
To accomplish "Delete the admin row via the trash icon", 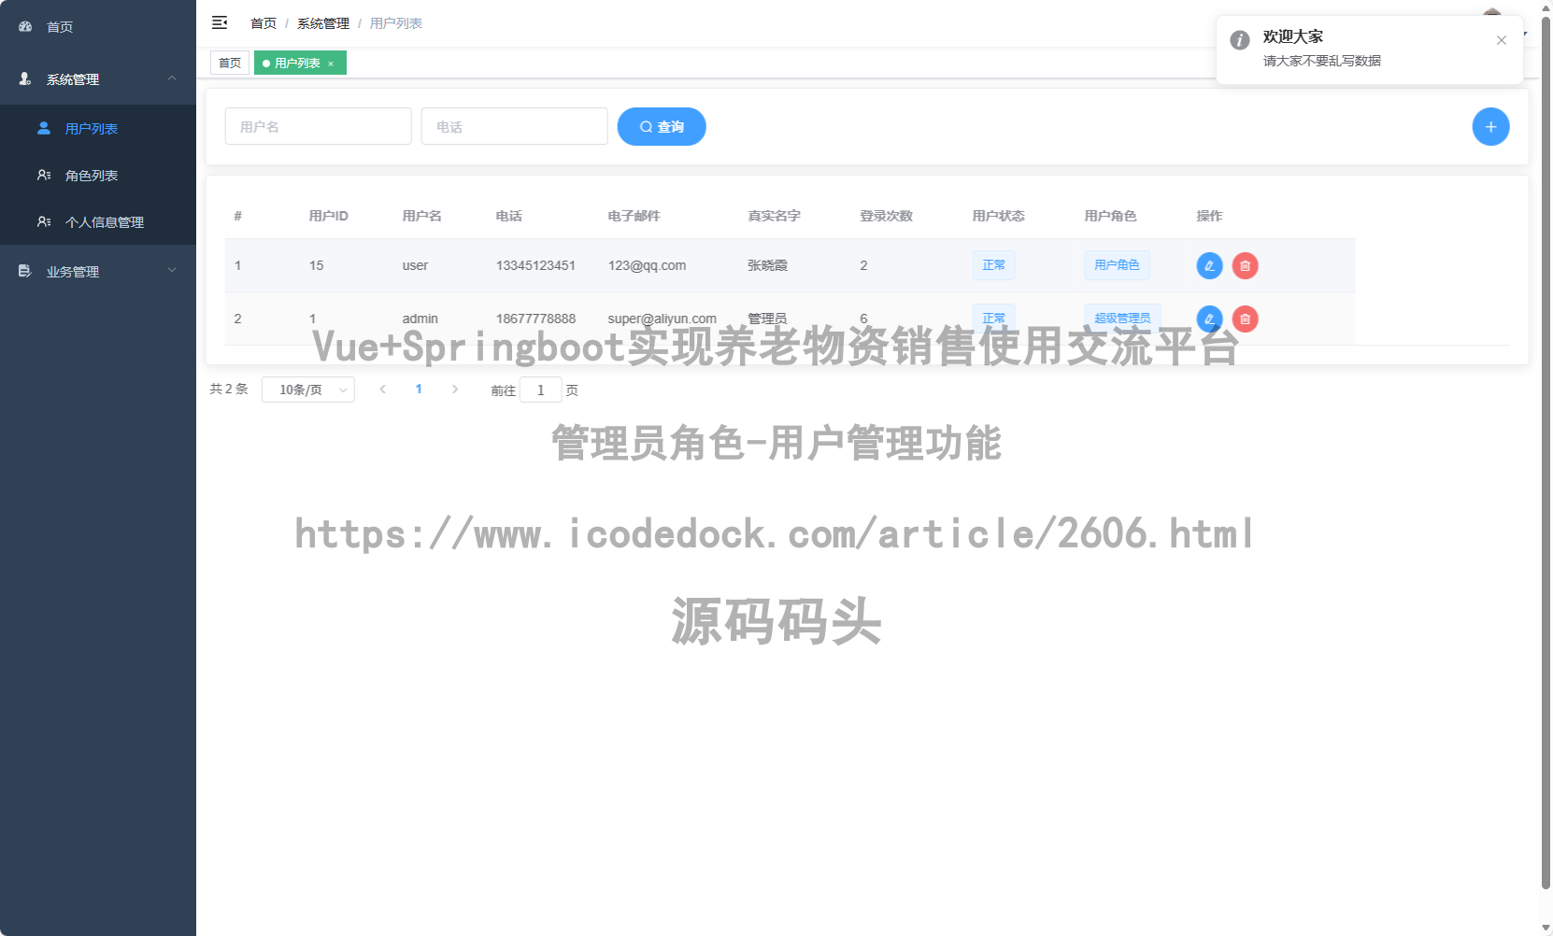I will pyautogui.click(x=1245, y=319).
